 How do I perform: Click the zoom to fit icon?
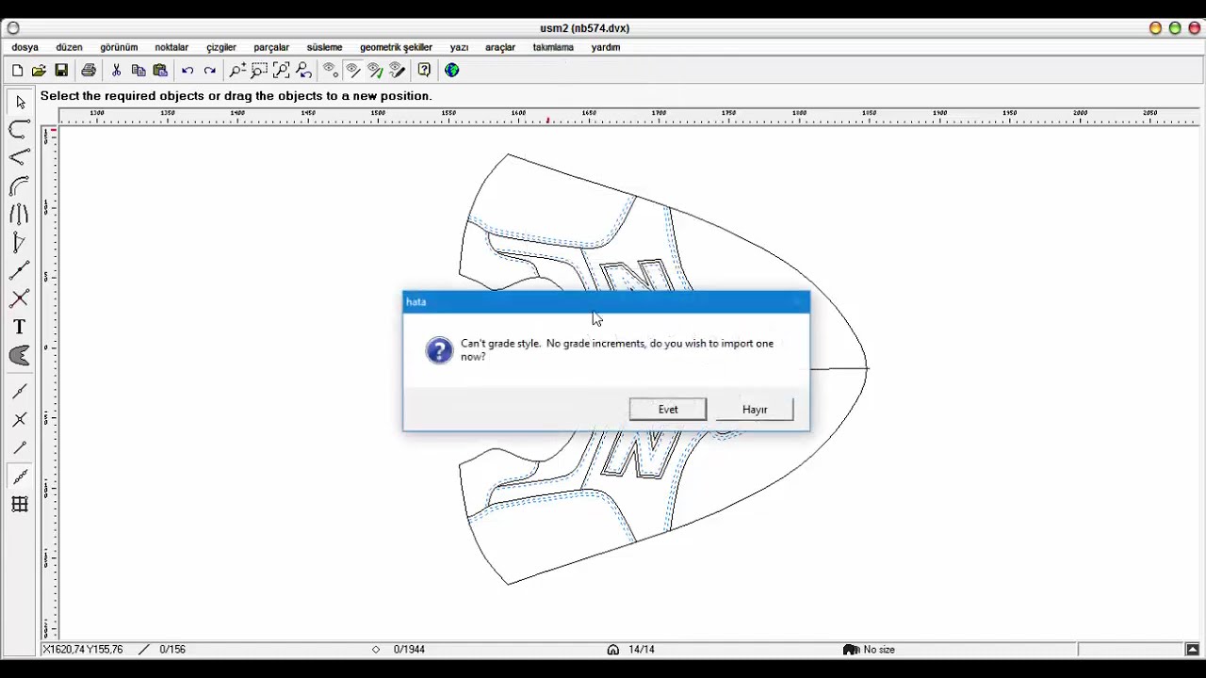click(x=281, y=70)
